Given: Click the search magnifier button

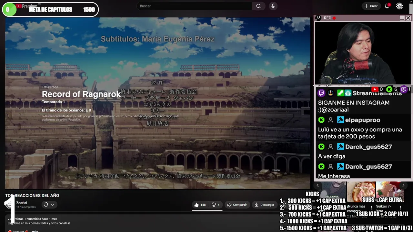Looking at the screenshot, I should [258, 6].
